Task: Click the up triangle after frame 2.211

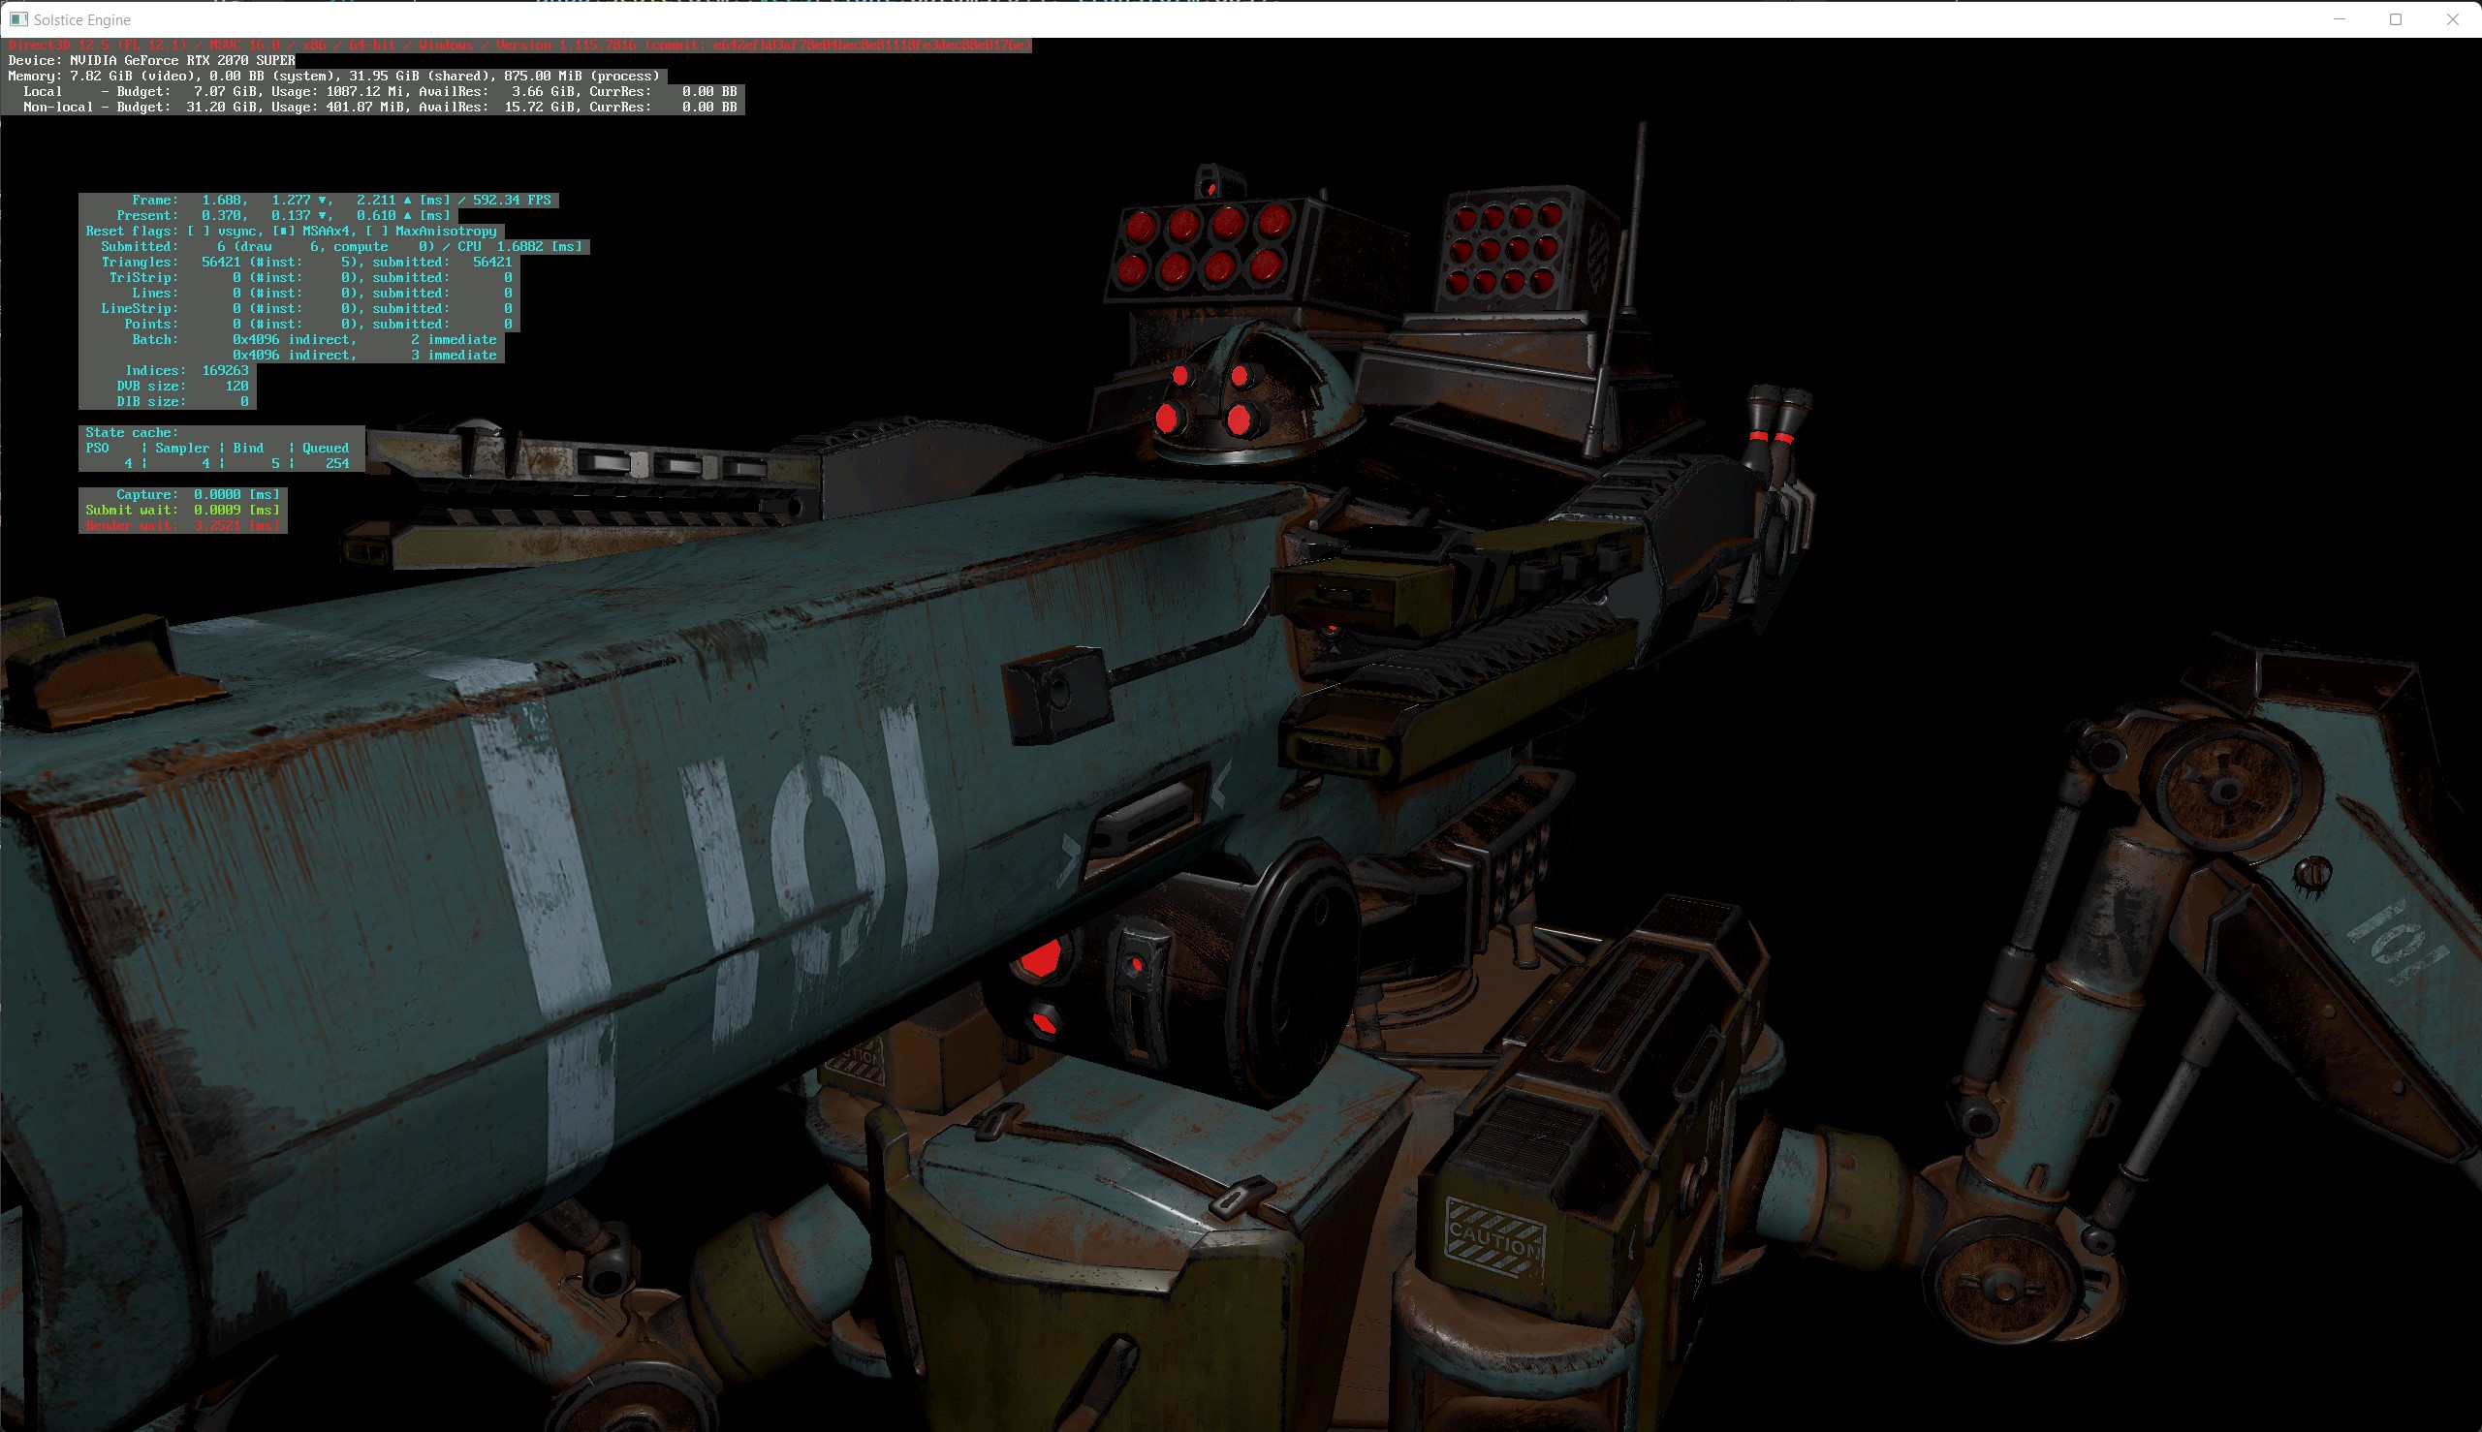Action: [x=407, y=200]
